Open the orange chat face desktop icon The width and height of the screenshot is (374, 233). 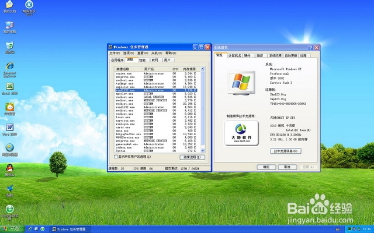pyautogui.click(x=9, y=109)
